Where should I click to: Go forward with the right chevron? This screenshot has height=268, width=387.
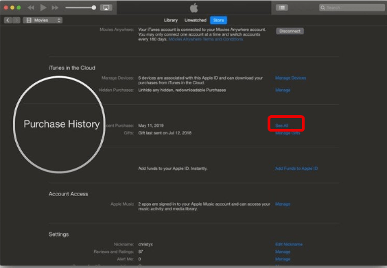(16, 20)
